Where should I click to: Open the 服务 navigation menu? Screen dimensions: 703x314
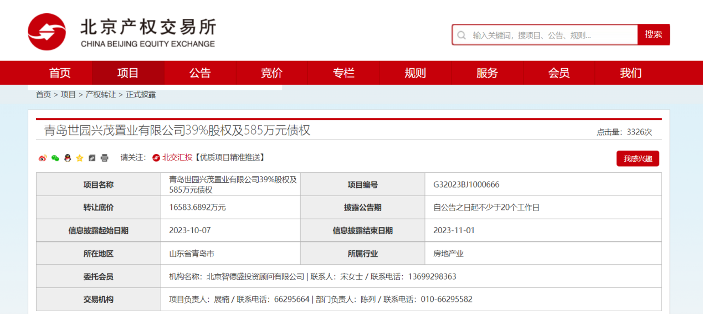[487, 73]
